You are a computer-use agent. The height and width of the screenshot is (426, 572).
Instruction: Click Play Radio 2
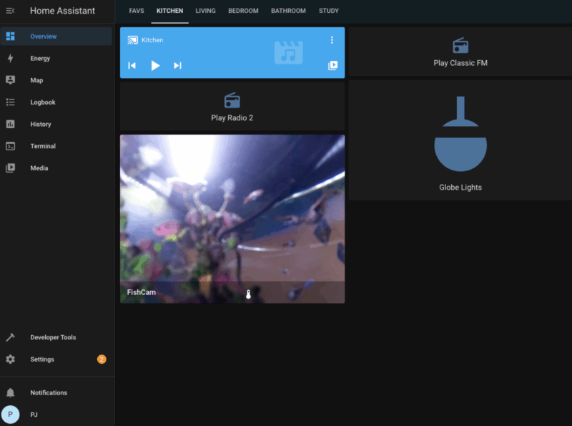tap(232, 106)
